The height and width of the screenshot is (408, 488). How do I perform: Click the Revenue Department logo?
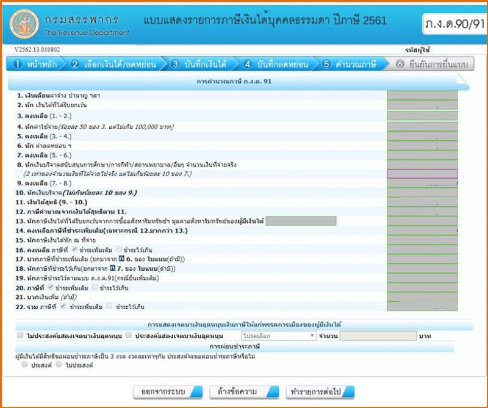[x=24, y=24]
